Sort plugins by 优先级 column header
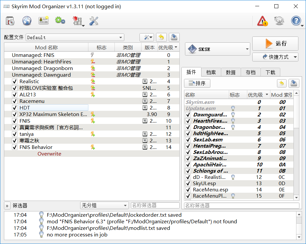The height and width of the screenshot is (244, 306). click(259, 95)
